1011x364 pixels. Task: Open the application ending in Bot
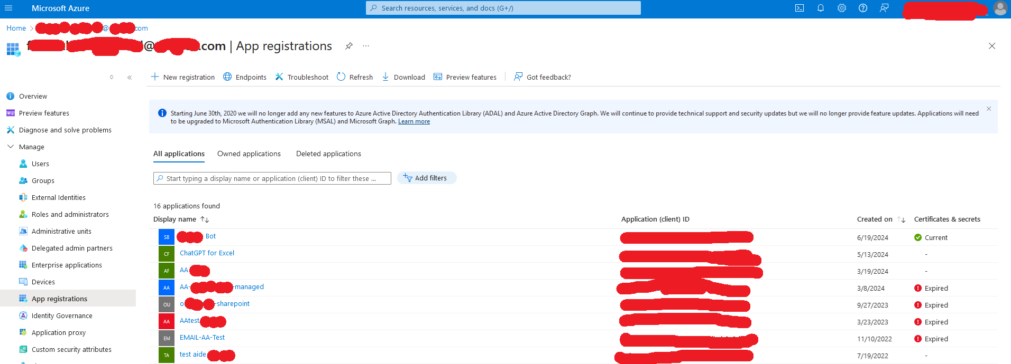click(x=197, y=236)
